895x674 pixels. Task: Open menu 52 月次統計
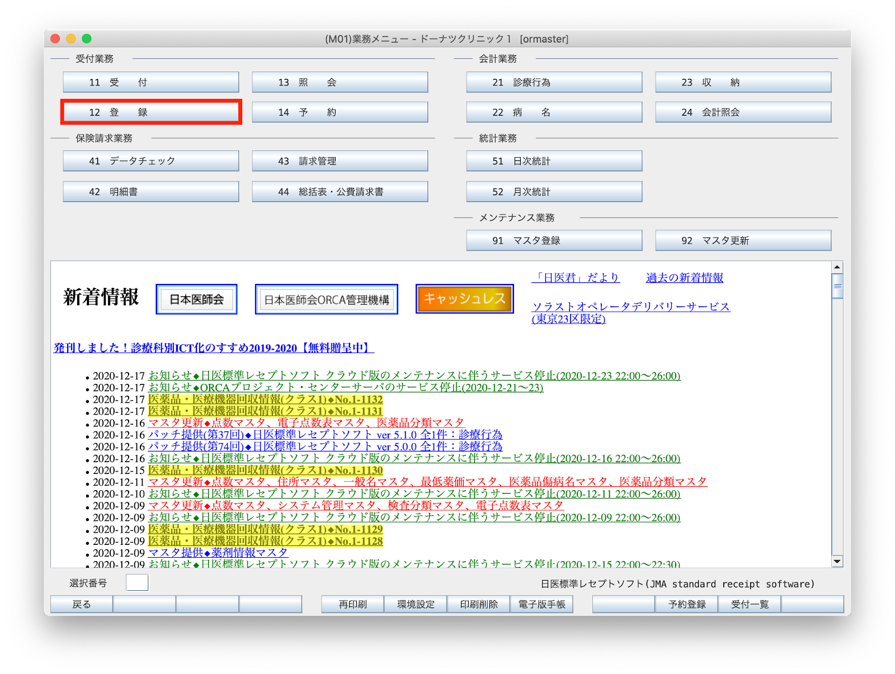pyautogui.click(x=554, y=192)
